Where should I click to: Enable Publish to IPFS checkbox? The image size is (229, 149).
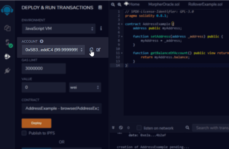[x=24, y=133]
